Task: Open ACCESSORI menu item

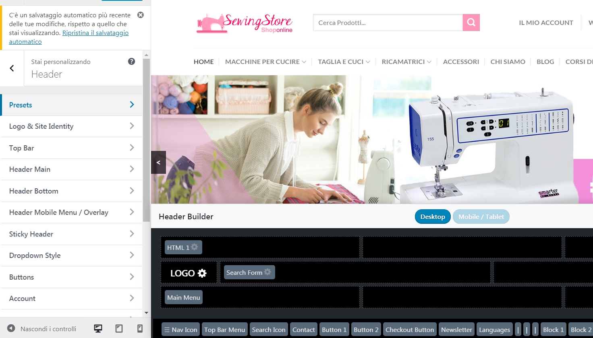Action: (x=461, y=62)
